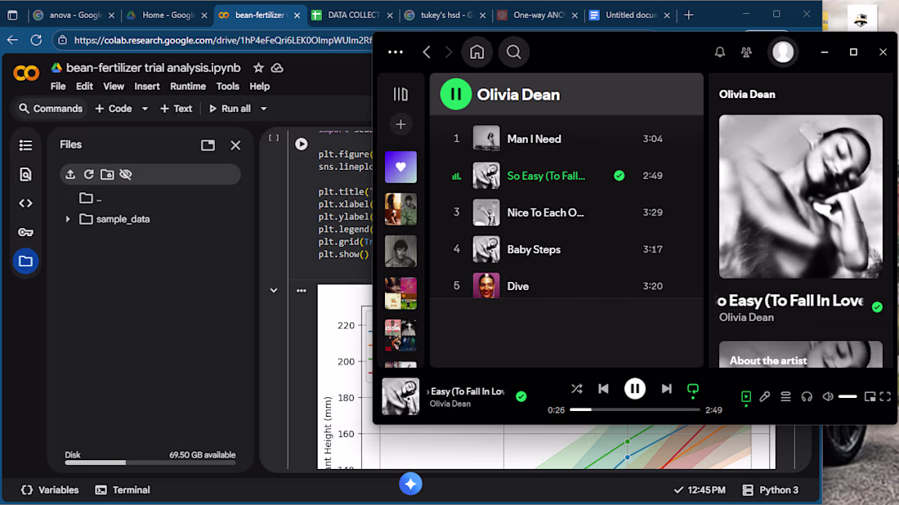Viewport: 899px width, 505px height.
Task: Open Spotify search icon
Action: [x=514, y=52]
